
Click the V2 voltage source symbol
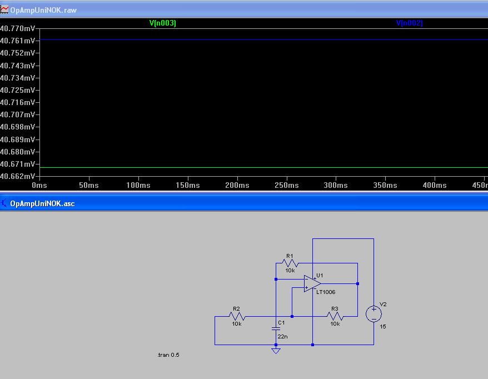point(374,314)
